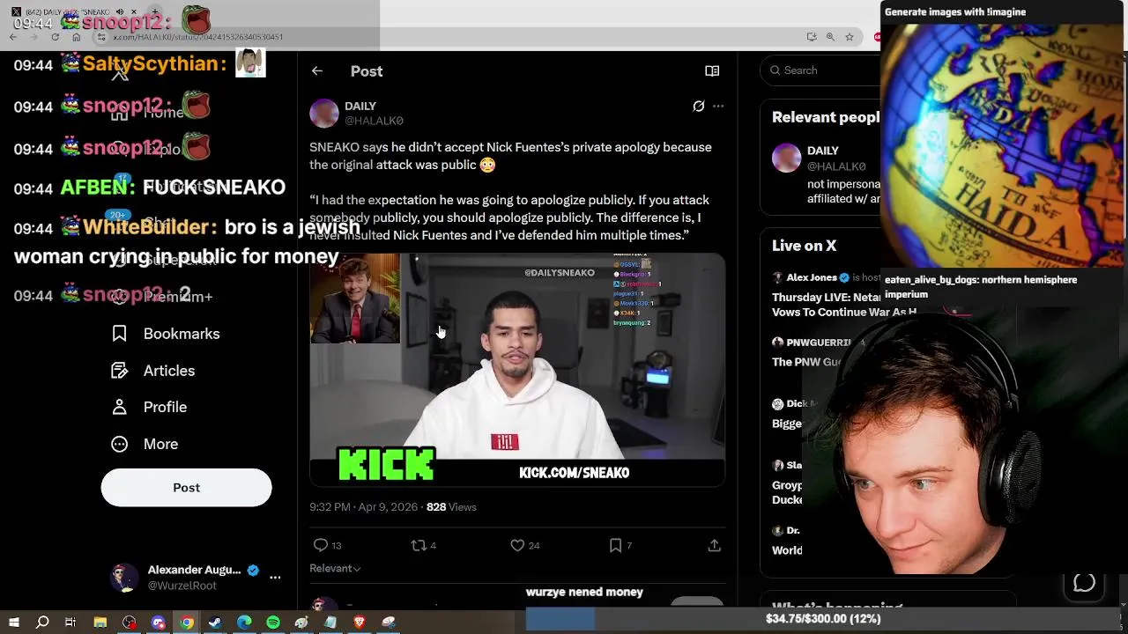Click the install app icon in address bar
Viewport: 1128px width, 634px height.
pos(811,37)
